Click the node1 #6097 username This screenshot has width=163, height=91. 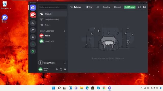(46, 70)
